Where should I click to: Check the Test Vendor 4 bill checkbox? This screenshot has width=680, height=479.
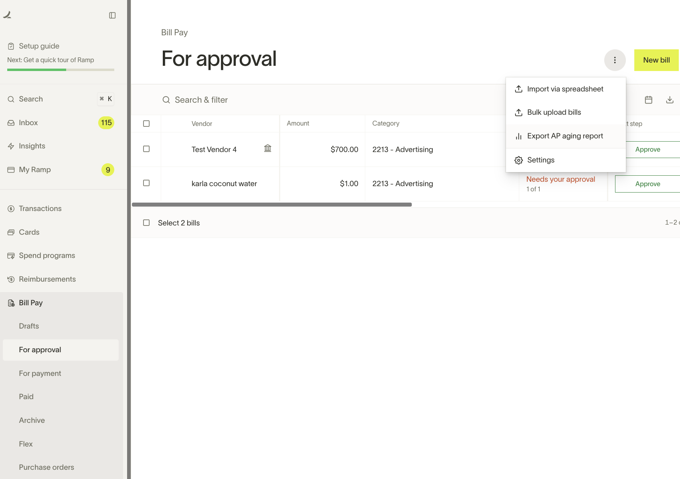tap(146, 149)
